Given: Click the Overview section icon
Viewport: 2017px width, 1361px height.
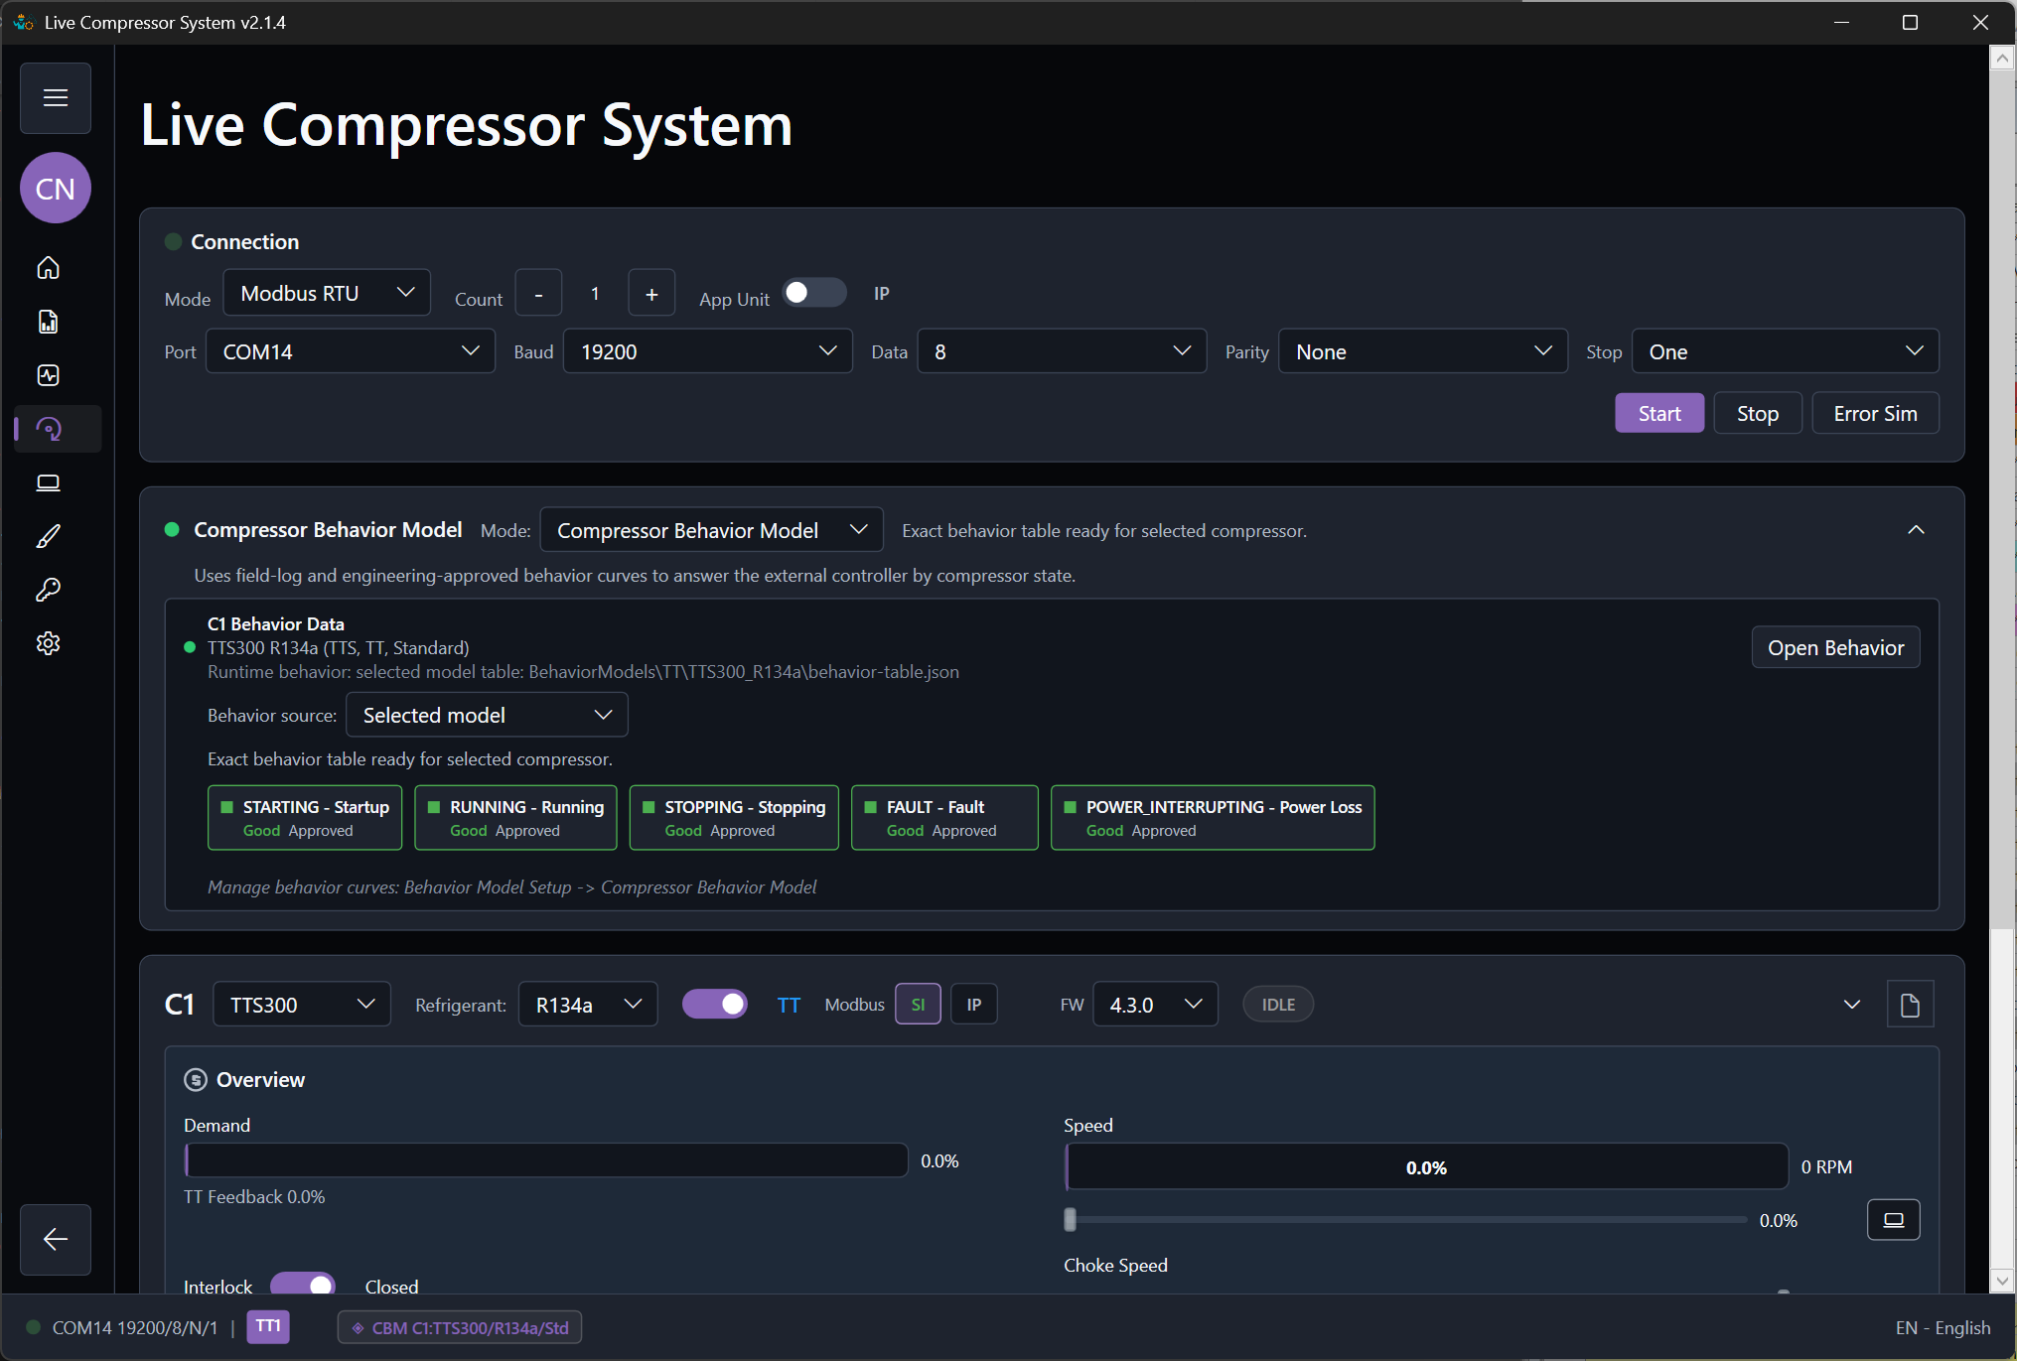Looking at the screenshot, I should pos(196,1080).
